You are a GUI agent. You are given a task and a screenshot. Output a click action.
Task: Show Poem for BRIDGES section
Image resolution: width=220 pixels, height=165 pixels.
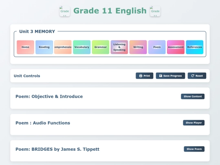(x=194, y=149)
